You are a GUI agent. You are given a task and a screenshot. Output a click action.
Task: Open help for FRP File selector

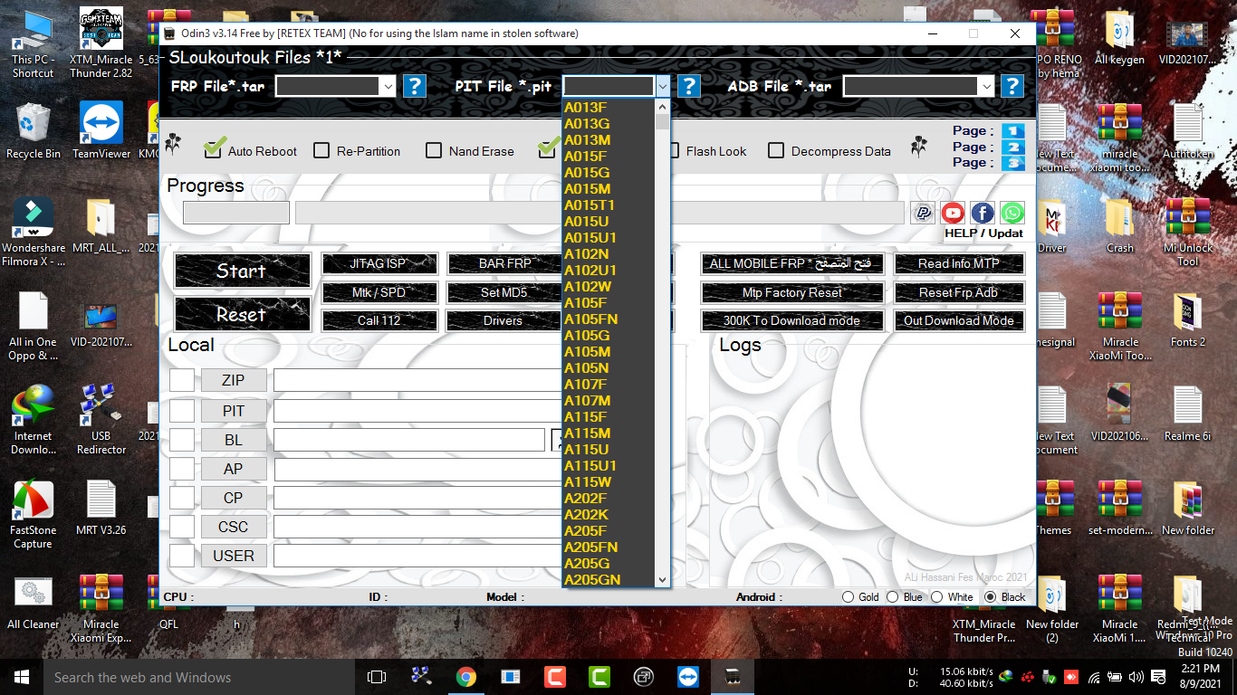414,86
